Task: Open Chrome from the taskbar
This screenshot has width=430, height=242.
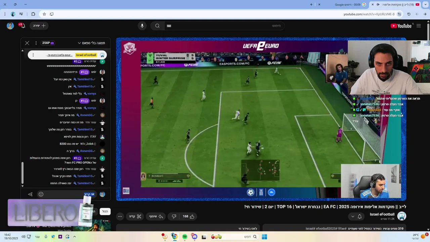Action: [174, 237]
